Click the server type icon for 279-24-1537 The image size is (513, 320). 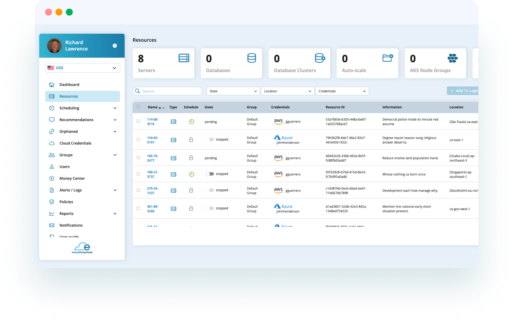tap(173, 191)
